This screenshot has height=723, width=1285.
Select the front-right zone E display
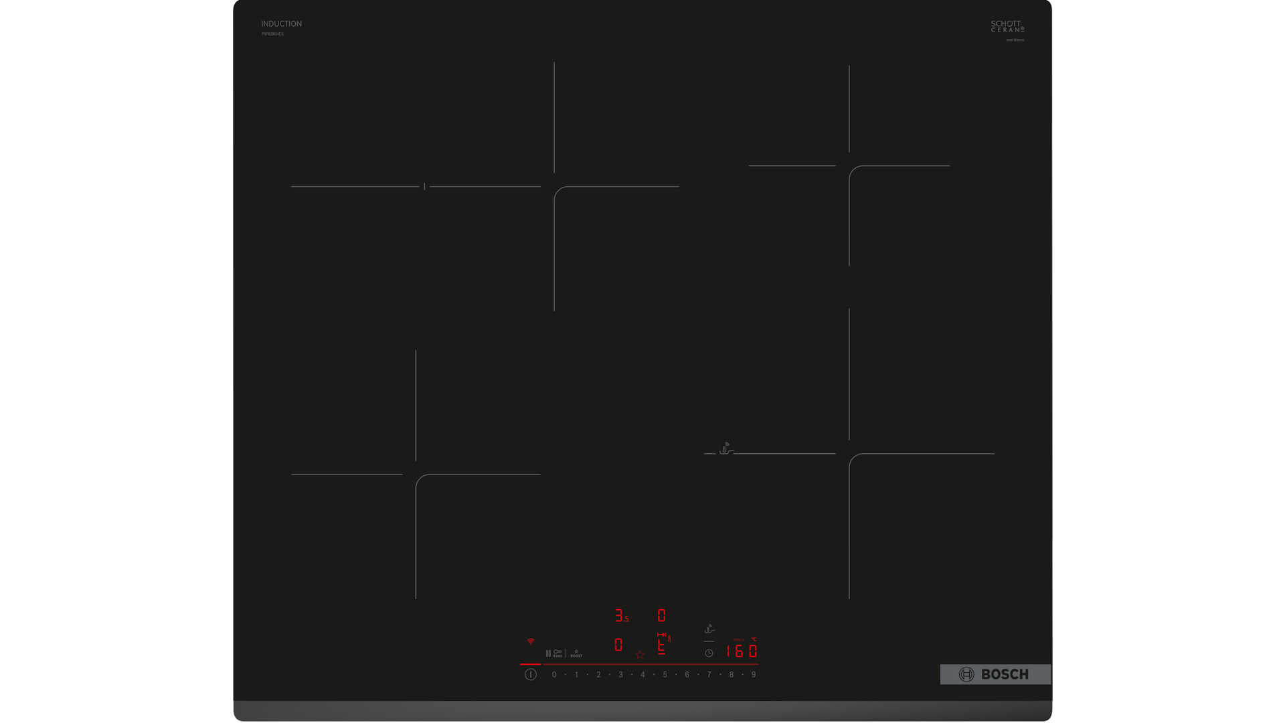point(662,645)
